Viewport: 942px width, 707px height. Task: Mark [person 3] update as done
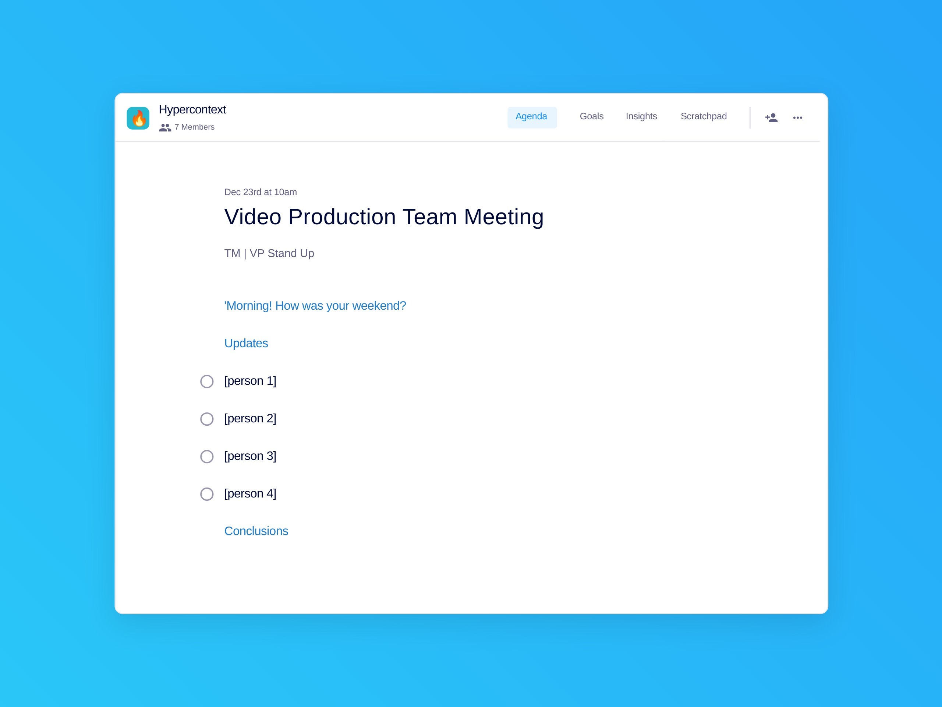[x=207, y=456]
